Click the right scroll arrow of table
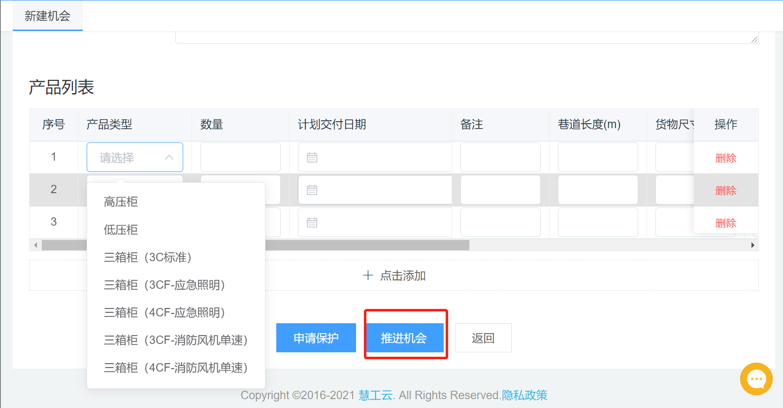Image resolution: width=783 pixels, height=408 pixels. (x=752, y=245)
